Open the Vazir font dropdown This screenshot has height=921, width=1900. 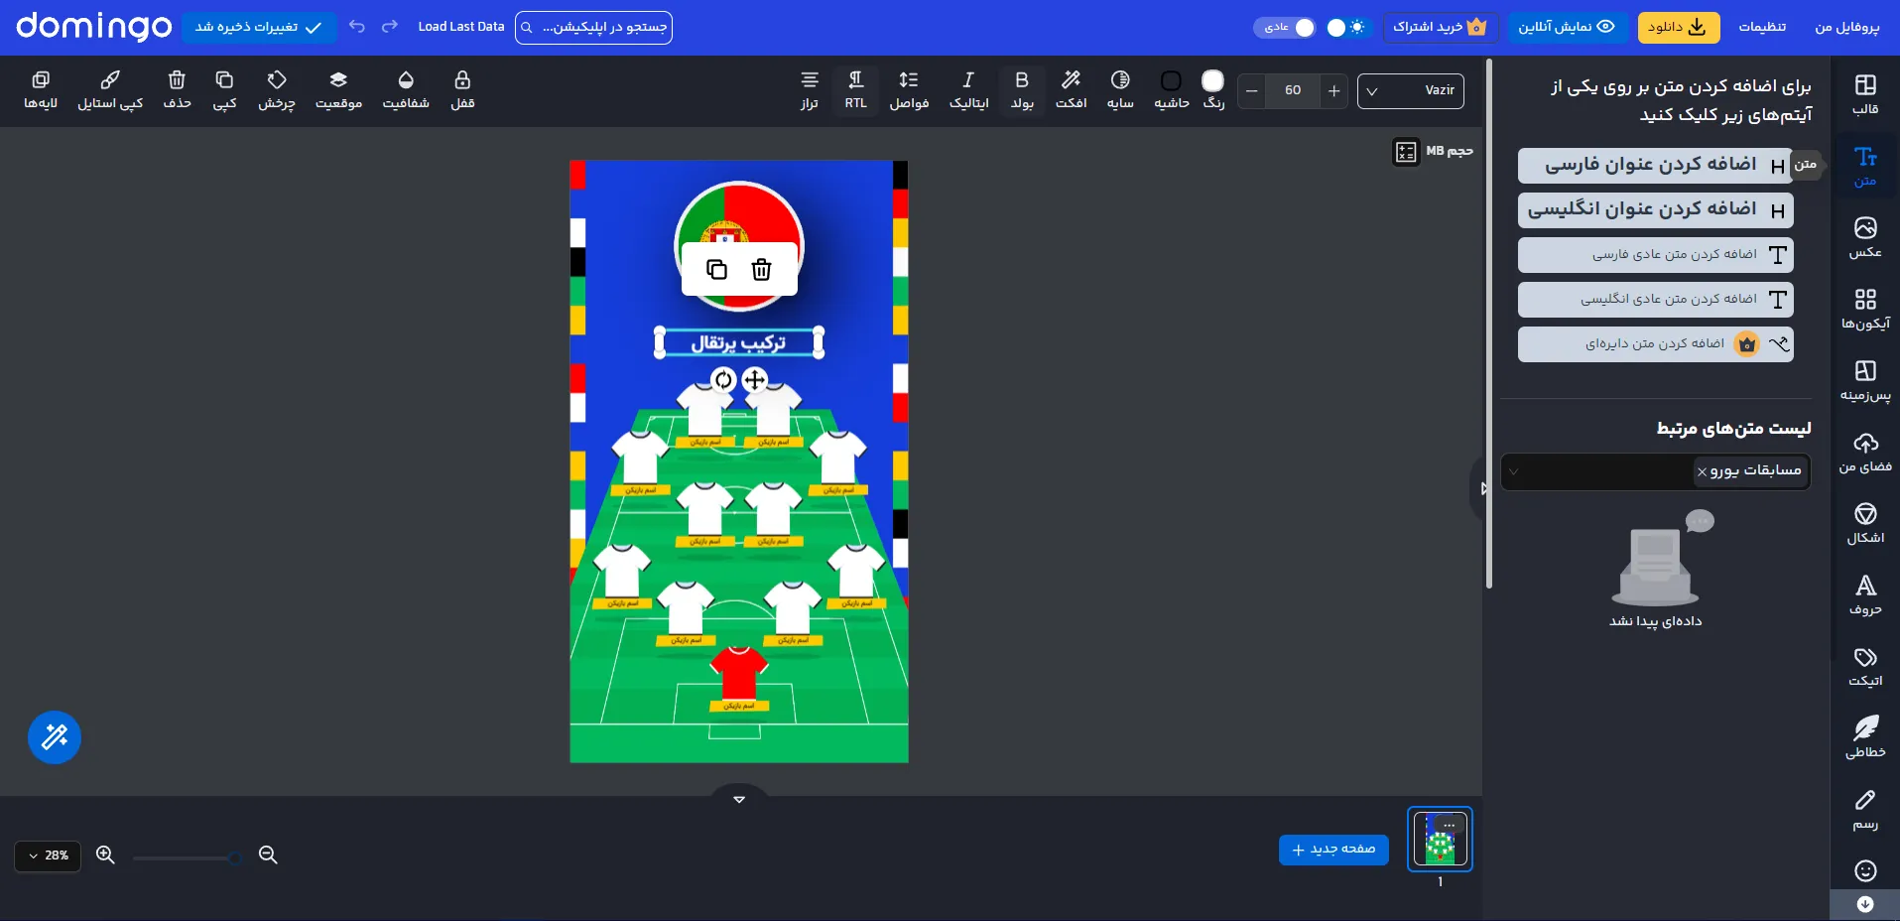click(1410, 90)
